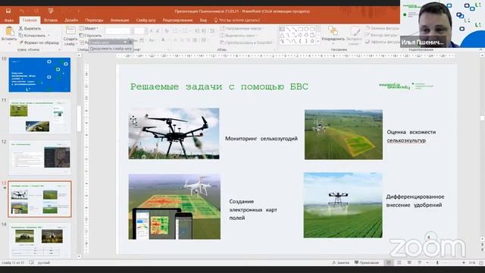Viewport: 485px width, 273px height.
Task: Open Макет layout dropdown
Action: click(x=89, y=28)
